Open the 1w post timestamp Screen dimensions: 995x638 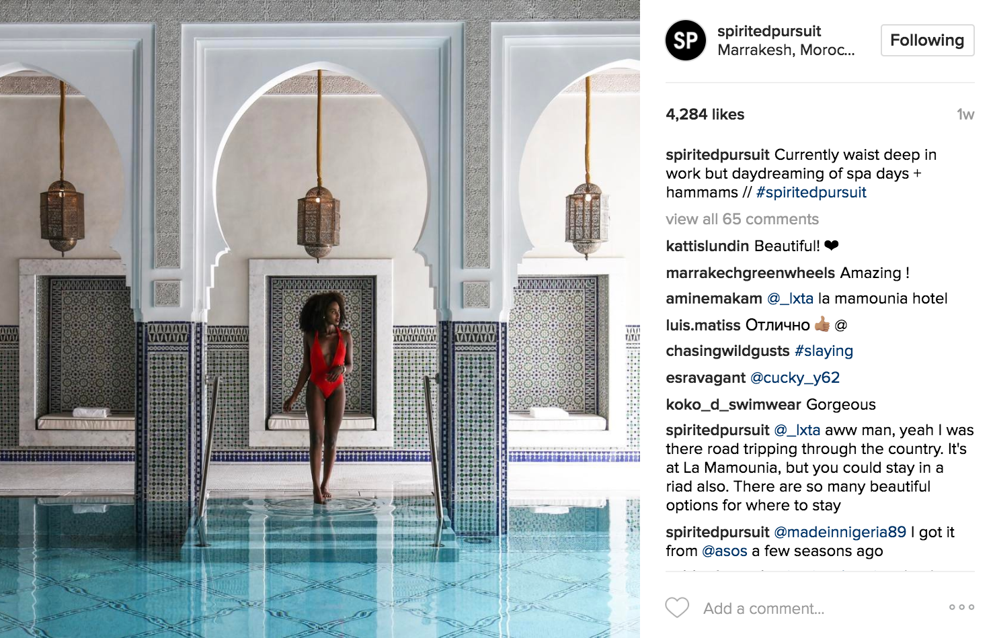pos(965,114)
